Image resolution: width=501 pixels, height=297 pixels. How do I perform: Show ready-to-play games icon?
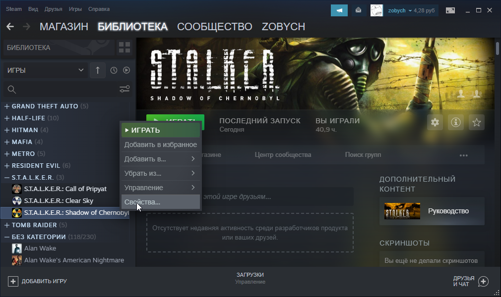point(126,70)
